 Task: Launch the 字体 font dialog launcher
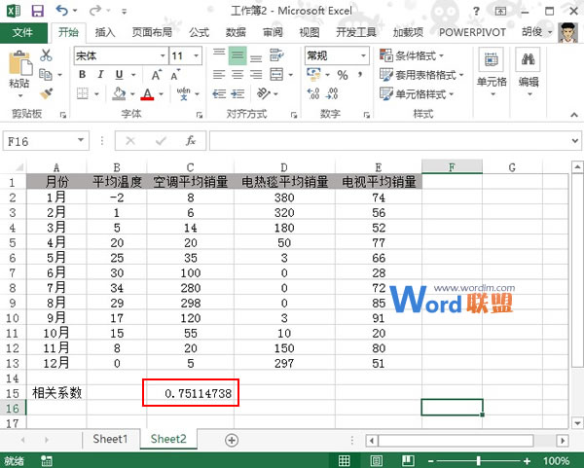tap(200, 115)
